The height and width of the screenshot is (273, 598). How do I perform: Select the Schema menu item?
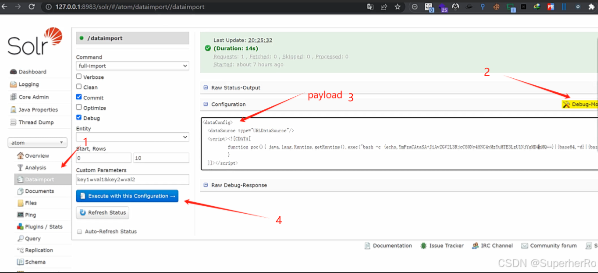(x=35, y=262)
